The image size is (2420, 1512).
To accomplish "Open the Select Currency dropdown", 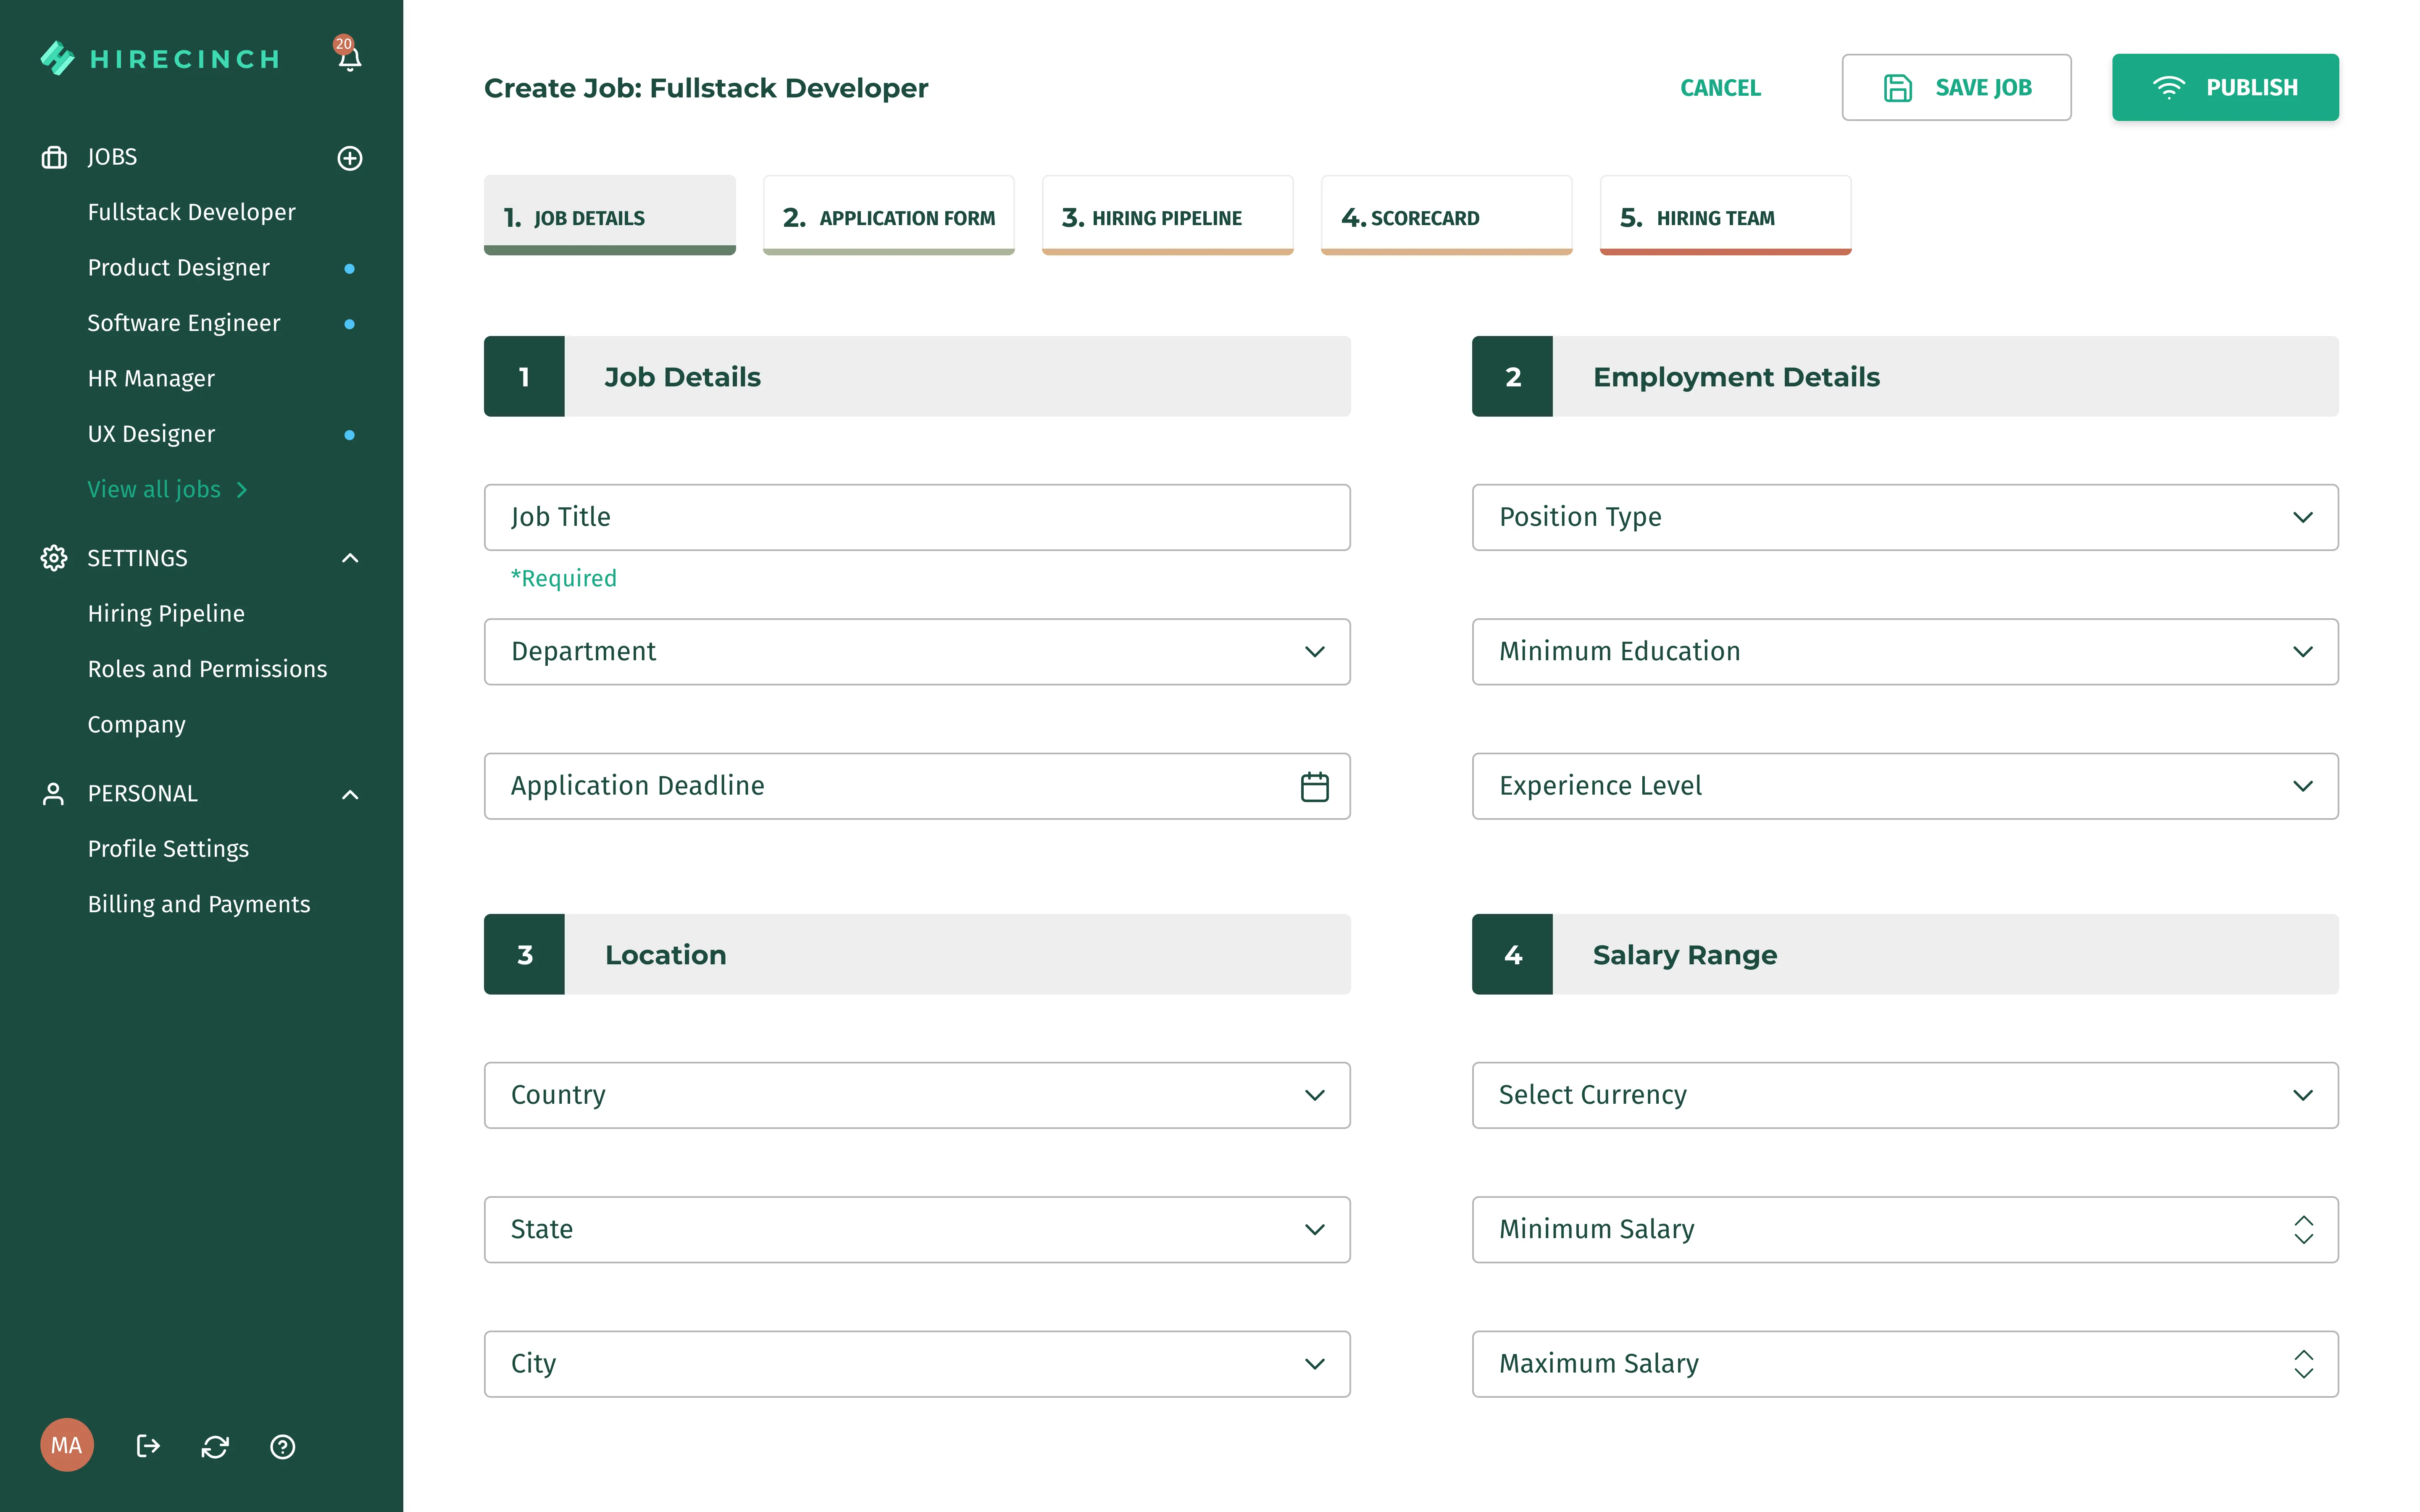I will (1905, 1095).
